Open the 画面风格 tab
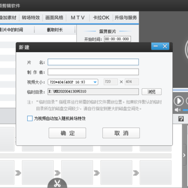 click(54, 18)
